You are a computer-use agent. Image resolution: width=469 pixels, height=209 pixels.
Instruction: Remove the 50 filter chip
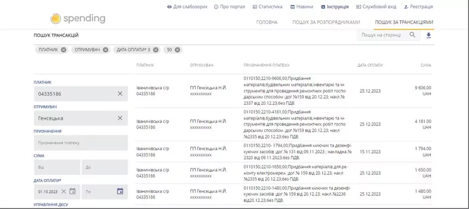[177, 50]
